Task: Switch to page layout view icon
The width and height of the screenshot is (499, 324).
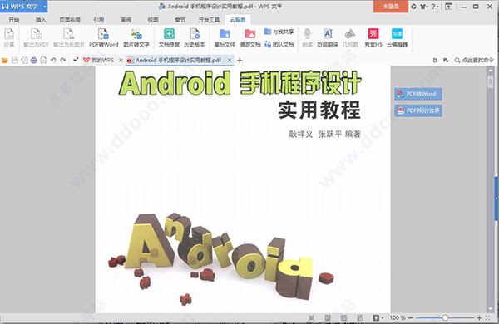Action: (x=327, y=317)
